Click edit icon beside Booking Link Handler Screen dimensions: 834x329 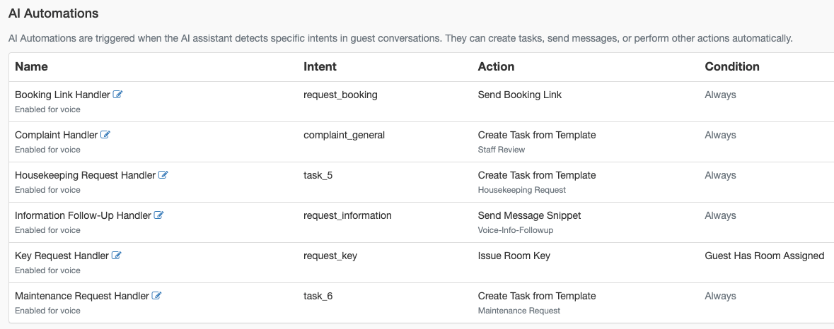point(118,95)
